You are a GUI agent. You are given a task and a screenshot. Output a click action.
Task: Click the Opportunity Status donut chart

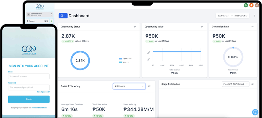pyautogui.click(x=80, y=61)
